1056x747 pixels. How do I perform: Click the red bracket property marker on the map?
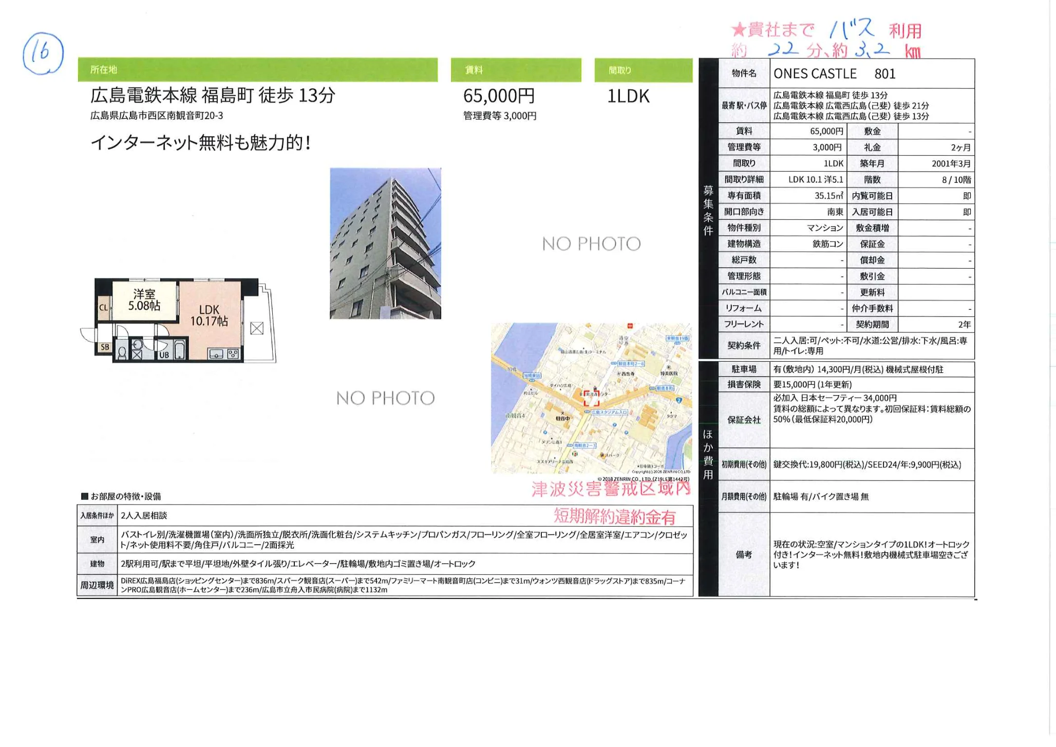tap(592, 398)
